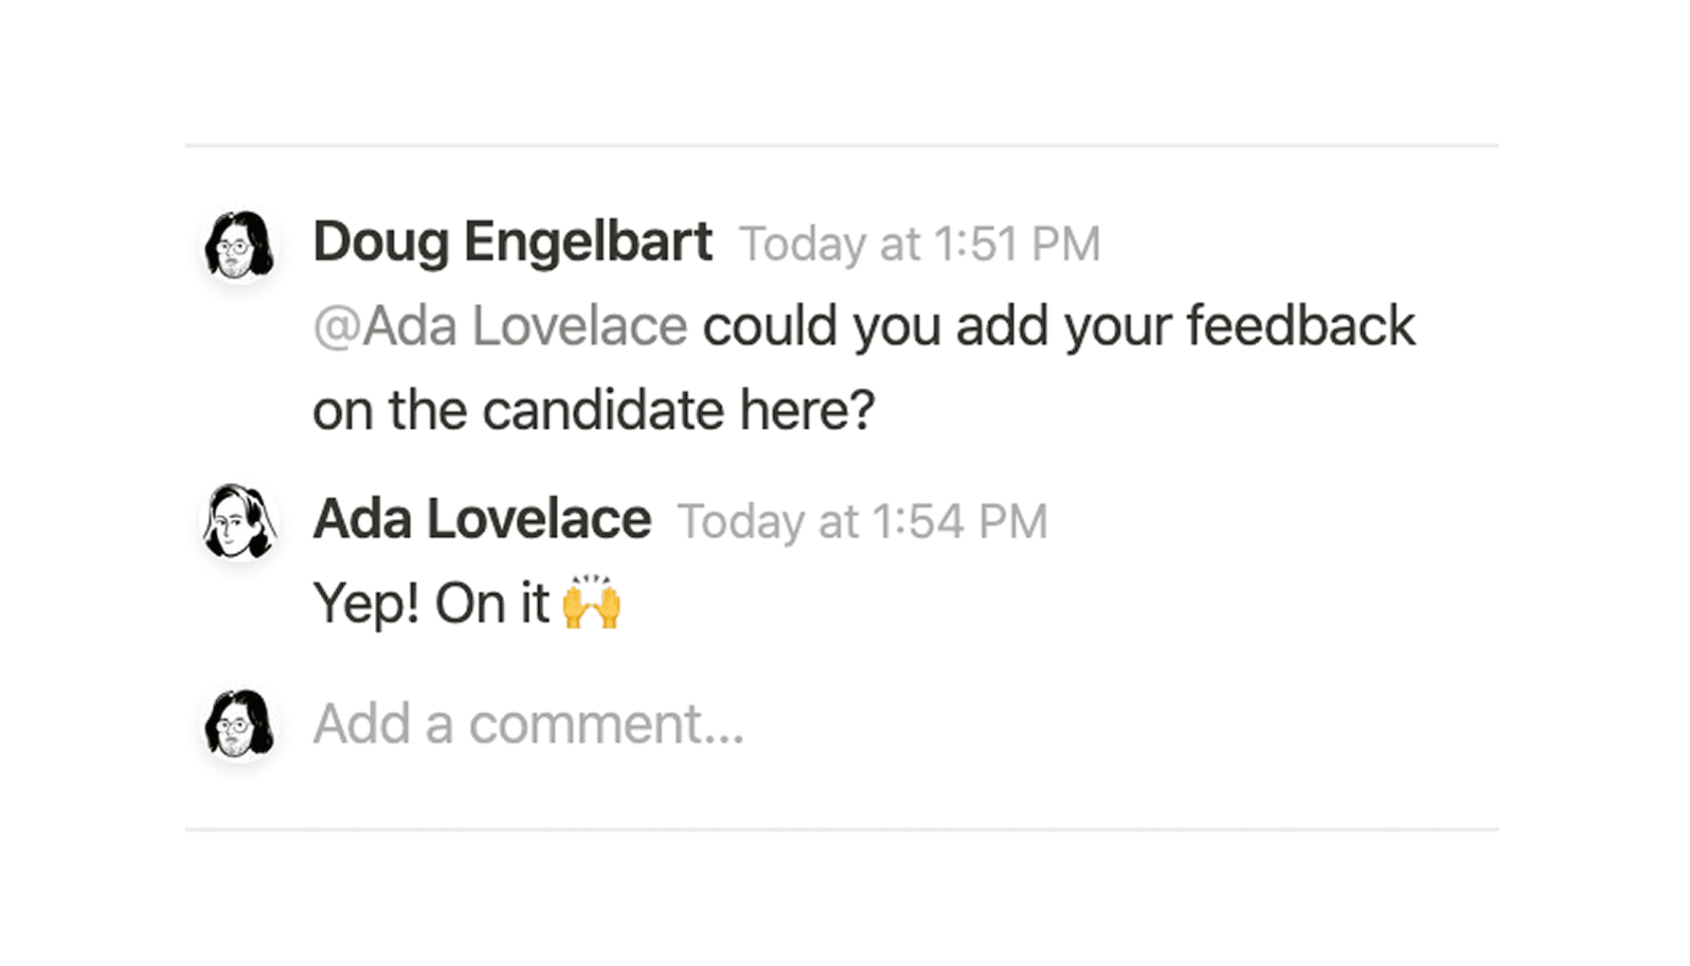The height and width of the screenshot is (966, 1690).
Task: Click the word 'Yep!' in Ada's reply
Action: [x=367, y=604]
